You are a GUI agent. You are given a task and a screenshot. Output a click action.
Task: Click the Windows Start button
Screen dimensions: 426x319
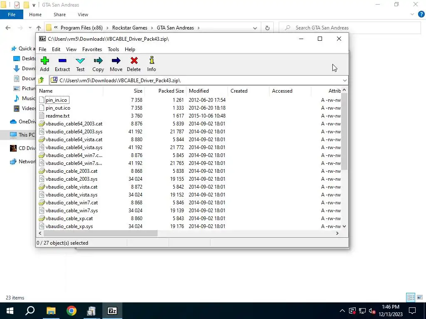(10, 311)
